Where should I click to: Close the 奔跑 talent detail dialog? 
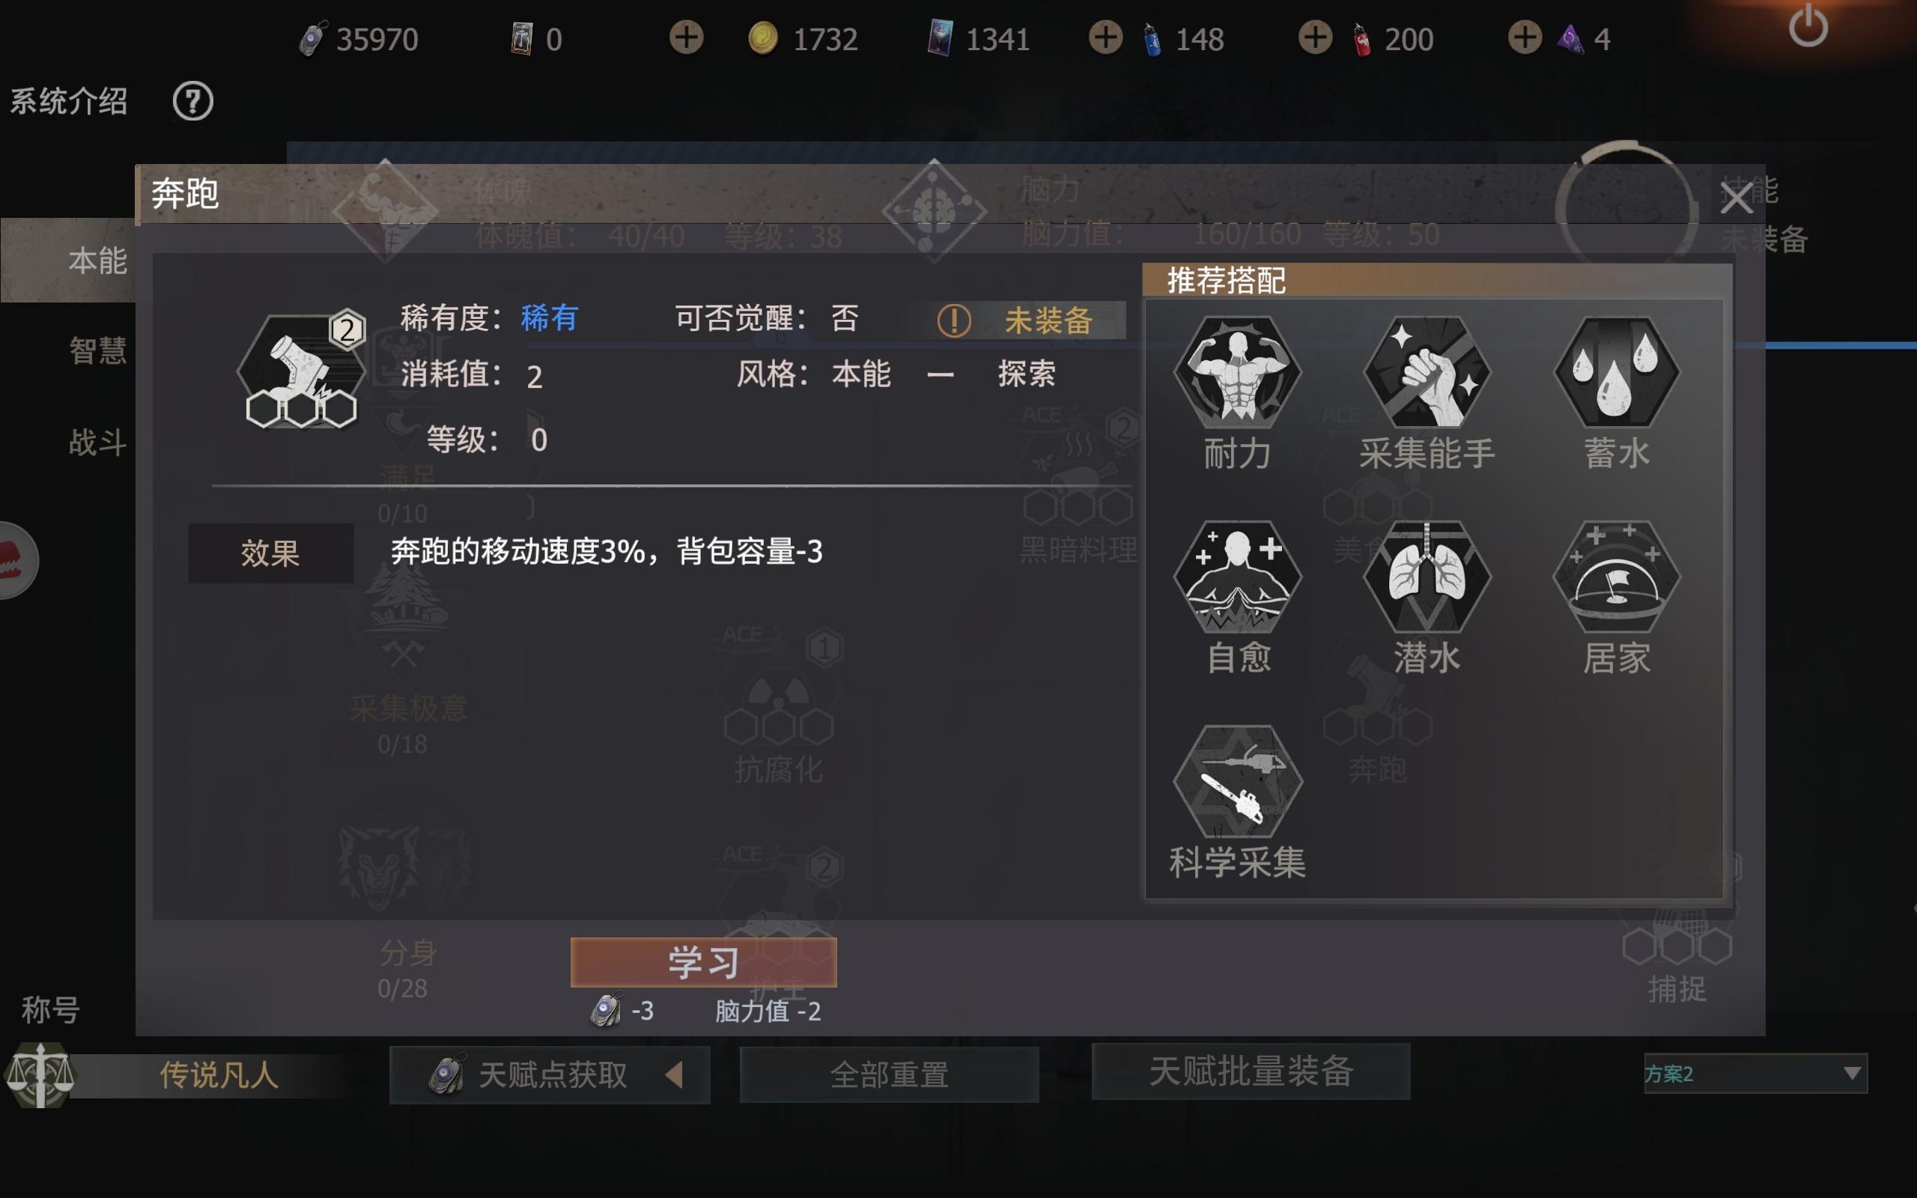[x=1736, y=197]
